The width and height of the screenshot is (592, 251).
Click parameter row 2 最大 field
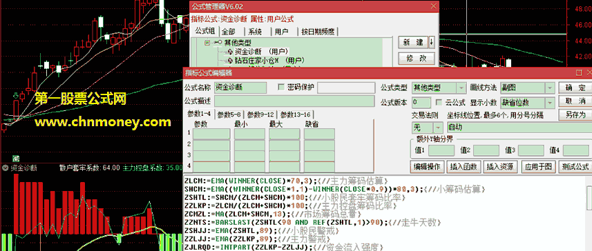(285, 145)
